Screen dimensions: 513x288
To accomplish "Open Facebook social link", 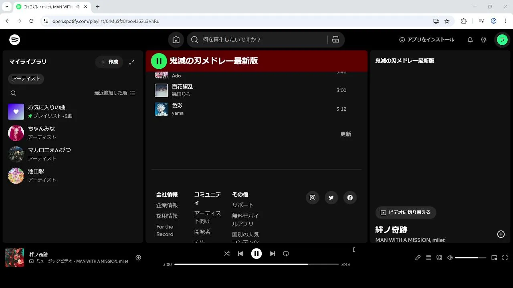I will tap(350, 198).
